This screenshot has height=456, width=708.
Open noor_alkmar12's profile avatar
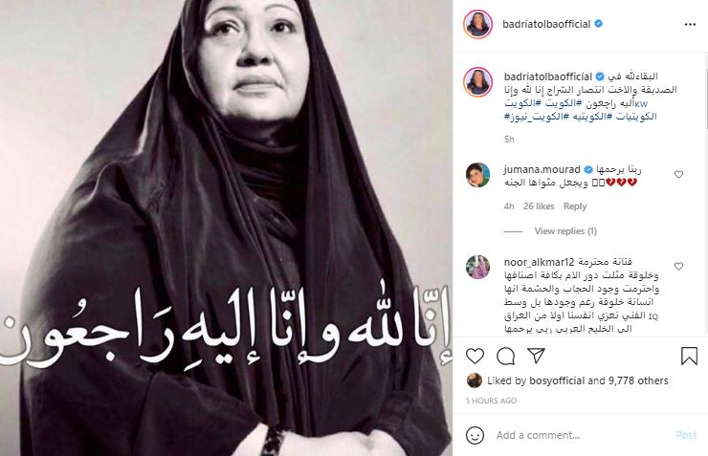point(477,267)
